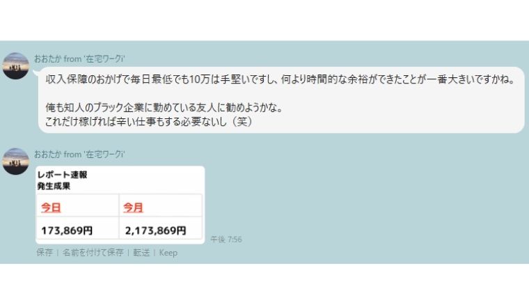Select the 173,869円 amount
This screenshot has height=298, width=529.
[x=67, y=230]
